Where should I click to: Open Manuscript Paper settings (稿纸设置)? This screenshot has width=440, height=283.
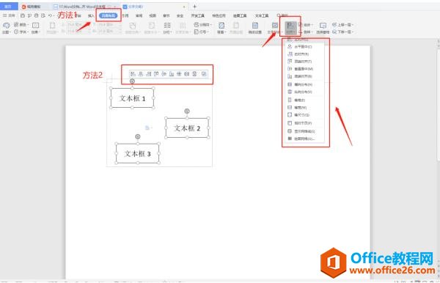255,29
